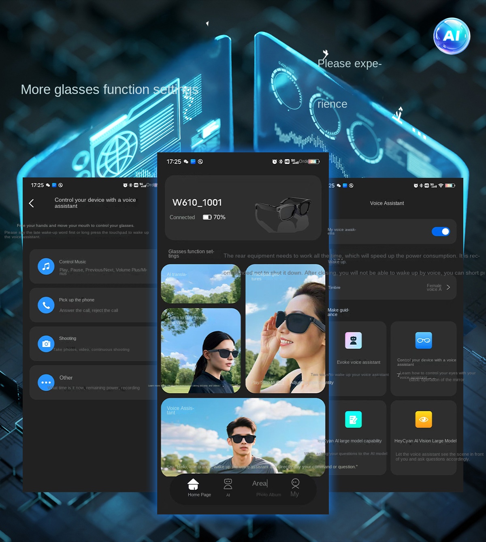
Task: Disable the My voice awakens toggle
Action: point(441,232)
